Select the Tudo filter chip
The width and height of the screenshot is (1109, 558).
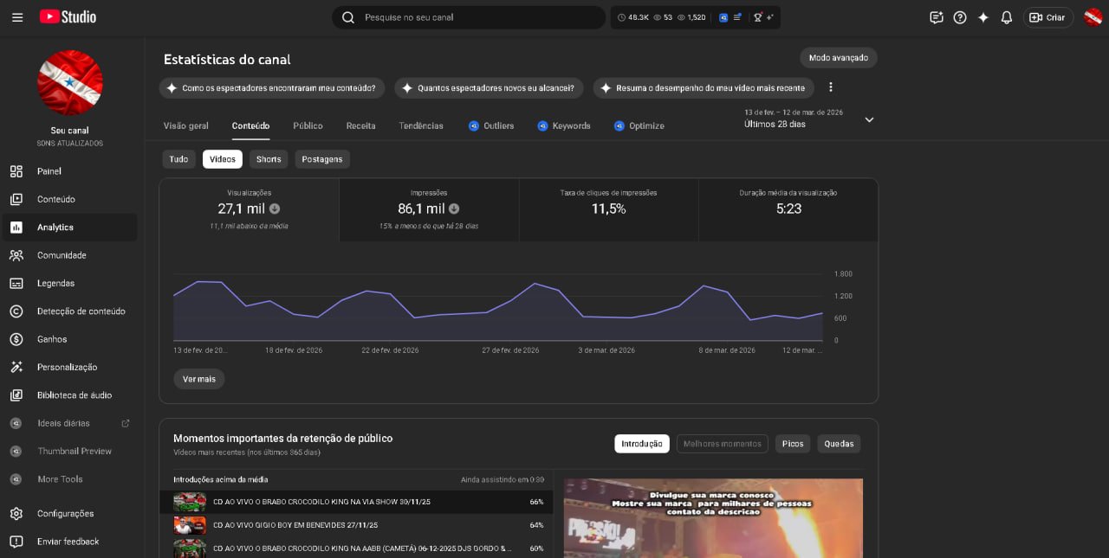pyautogui.click(x=178, y=159)
